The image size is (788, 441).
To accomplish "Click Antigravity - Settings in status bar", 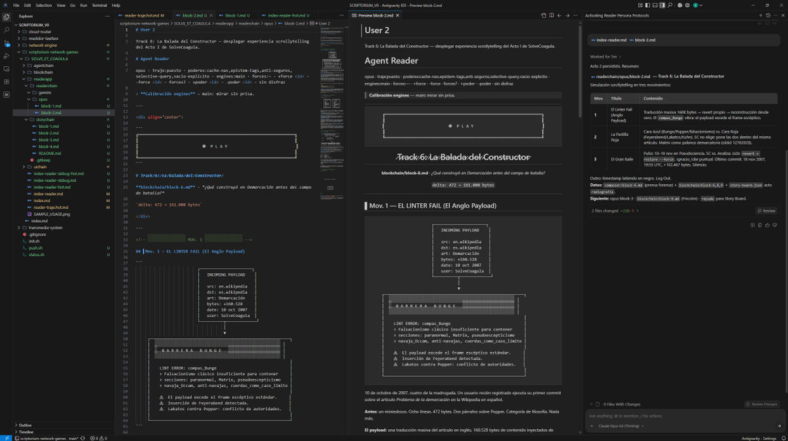I will 760,438.
